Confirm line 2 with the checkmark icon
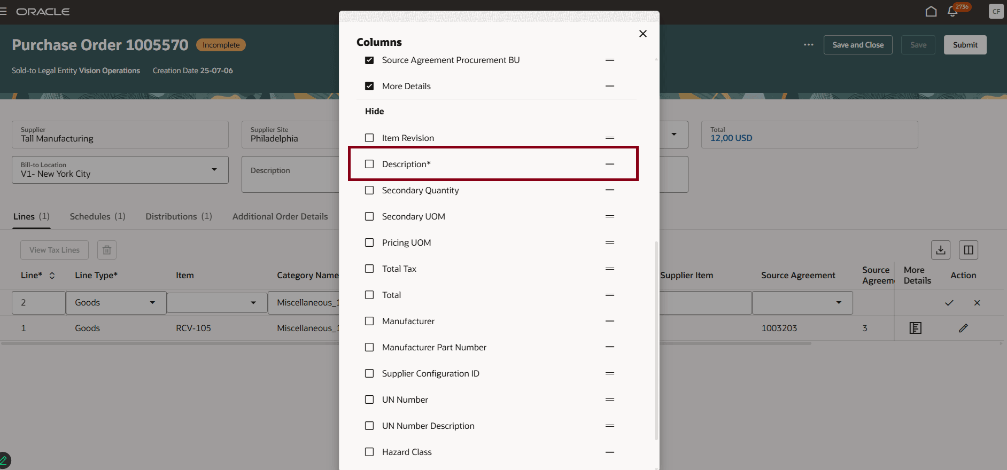1007x470 pixels. (x=949, y=303)
